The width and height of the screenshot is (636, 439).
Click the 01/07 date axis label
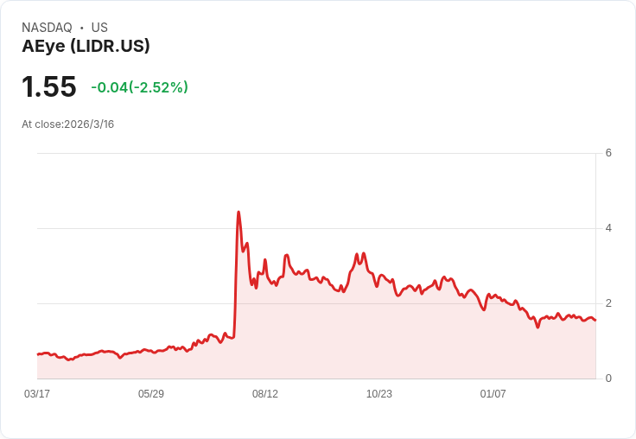click(x=493, y=394)
